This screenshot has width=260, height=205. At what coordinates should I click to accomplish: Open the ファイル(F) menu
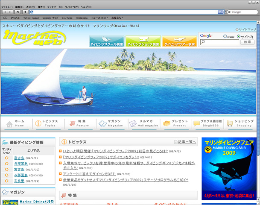coord(7,7)
